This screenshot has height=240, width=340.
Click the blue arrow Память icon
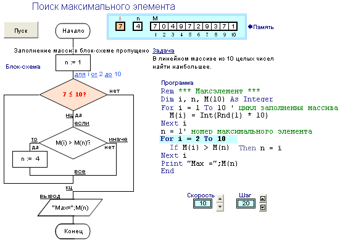click(250, 27)
